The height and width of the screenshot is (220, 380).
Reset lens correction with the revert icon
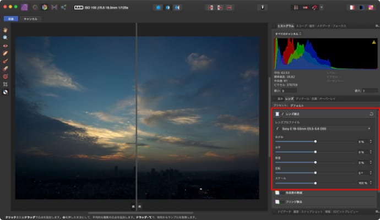[x=372, y=113]
